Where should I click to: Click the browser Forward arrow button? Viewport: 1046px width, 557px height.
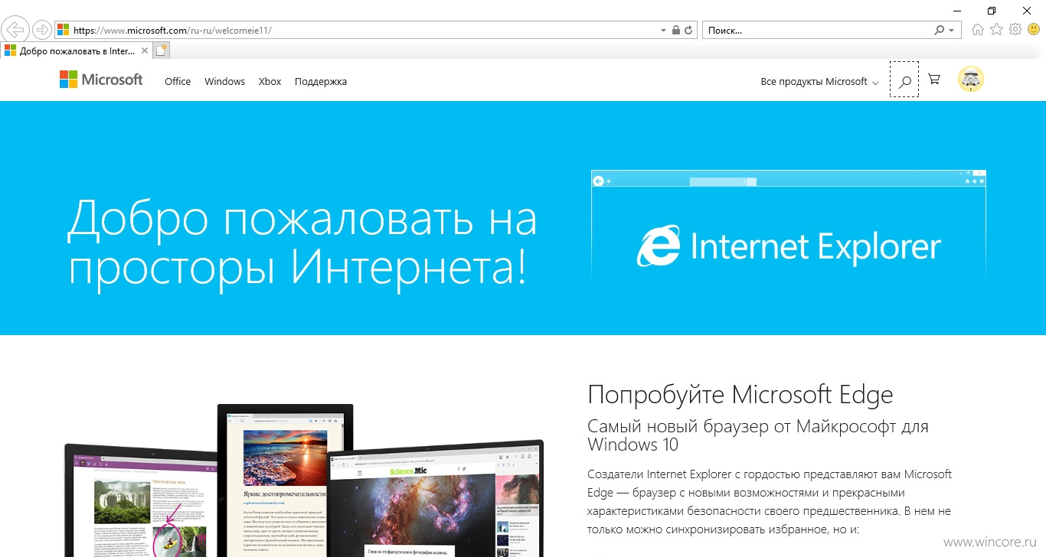coord(42,30)
